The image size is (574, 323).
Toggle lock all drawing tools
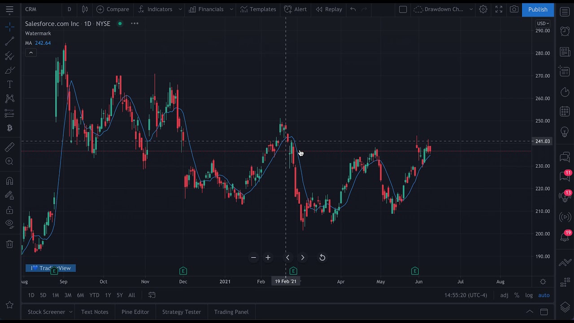coord(9,210)
